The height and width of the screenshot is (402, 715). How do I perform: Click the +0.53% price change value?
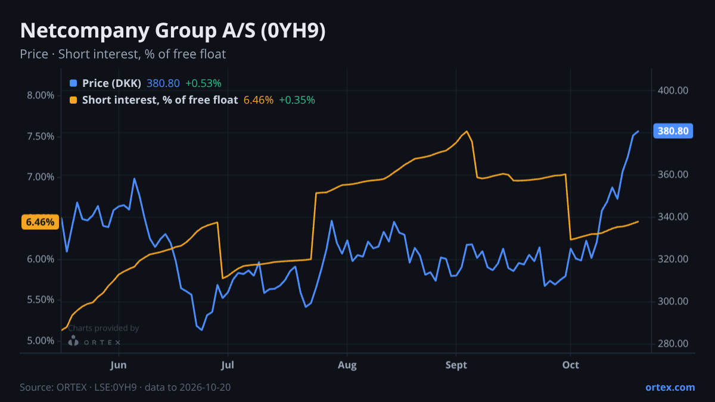[x=203, y=83]
